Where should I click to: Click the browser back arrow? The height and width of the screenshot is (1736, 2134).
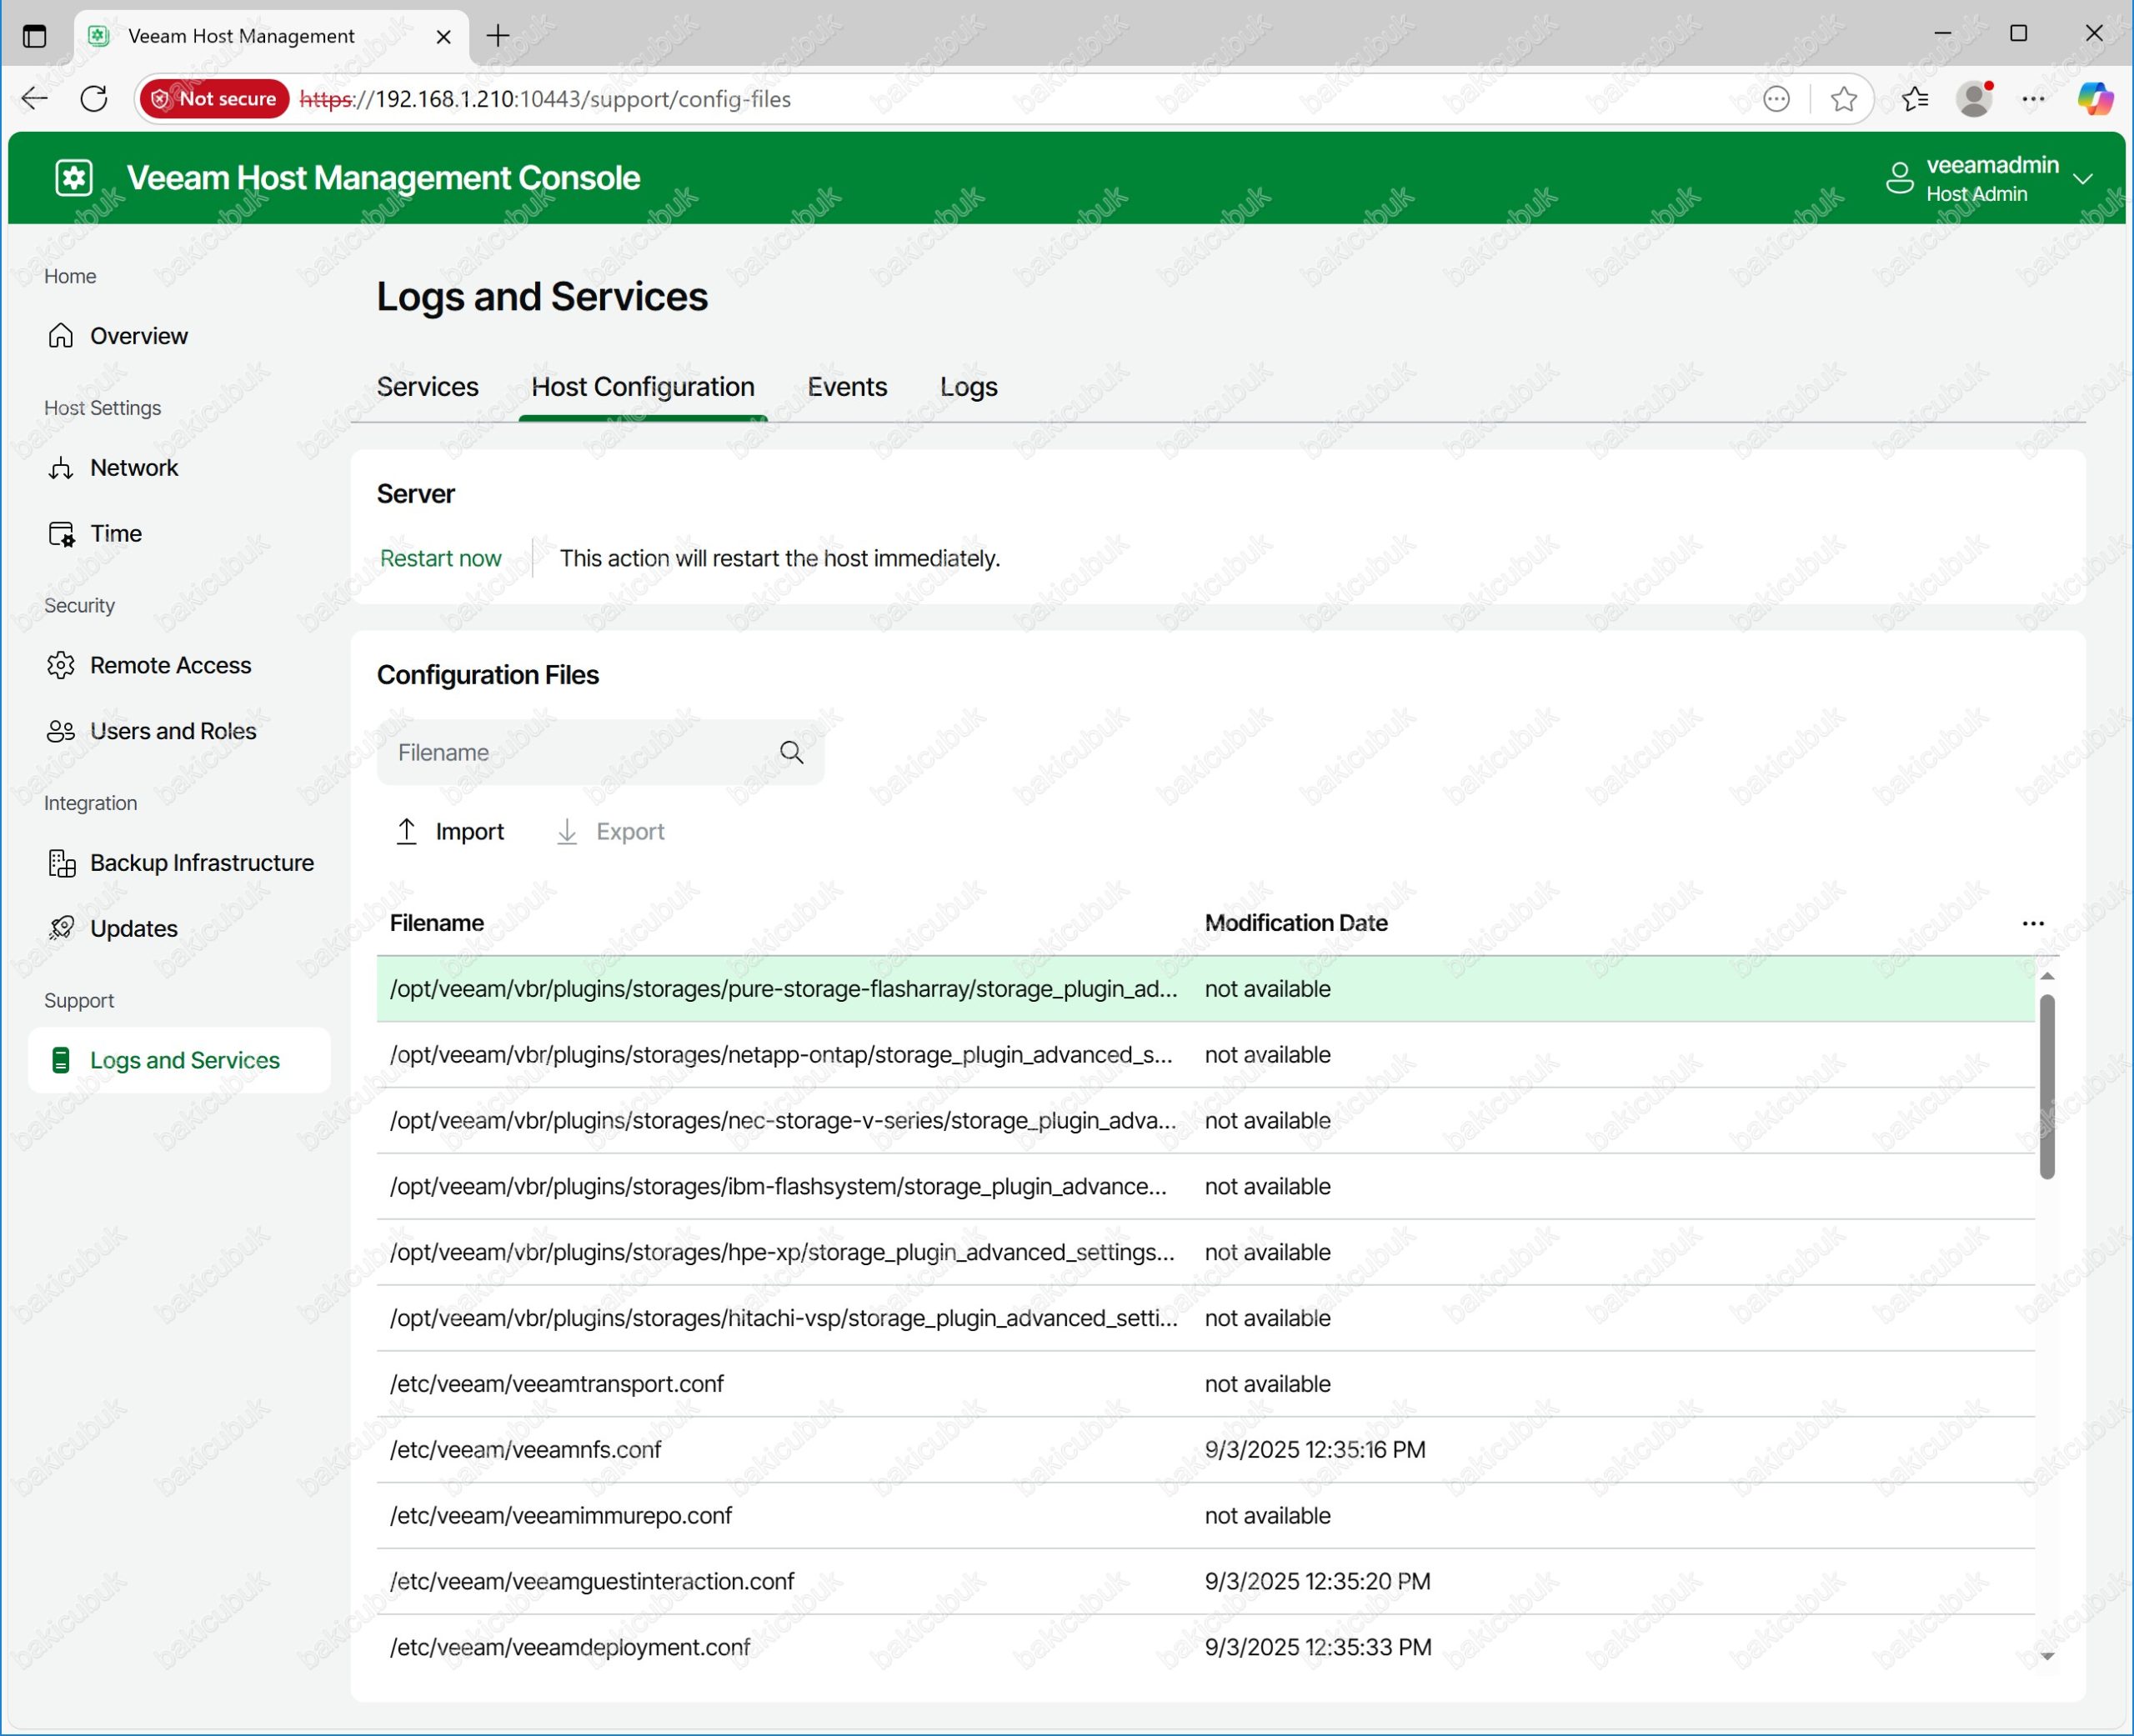pos(35,98)
